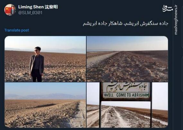Open the photo of the man standing in the desert
This screenshot has width=183, height=130.
[45, 59]
